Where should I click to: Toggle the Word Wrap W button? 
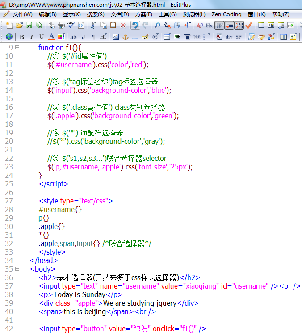[x=219, y=25]
